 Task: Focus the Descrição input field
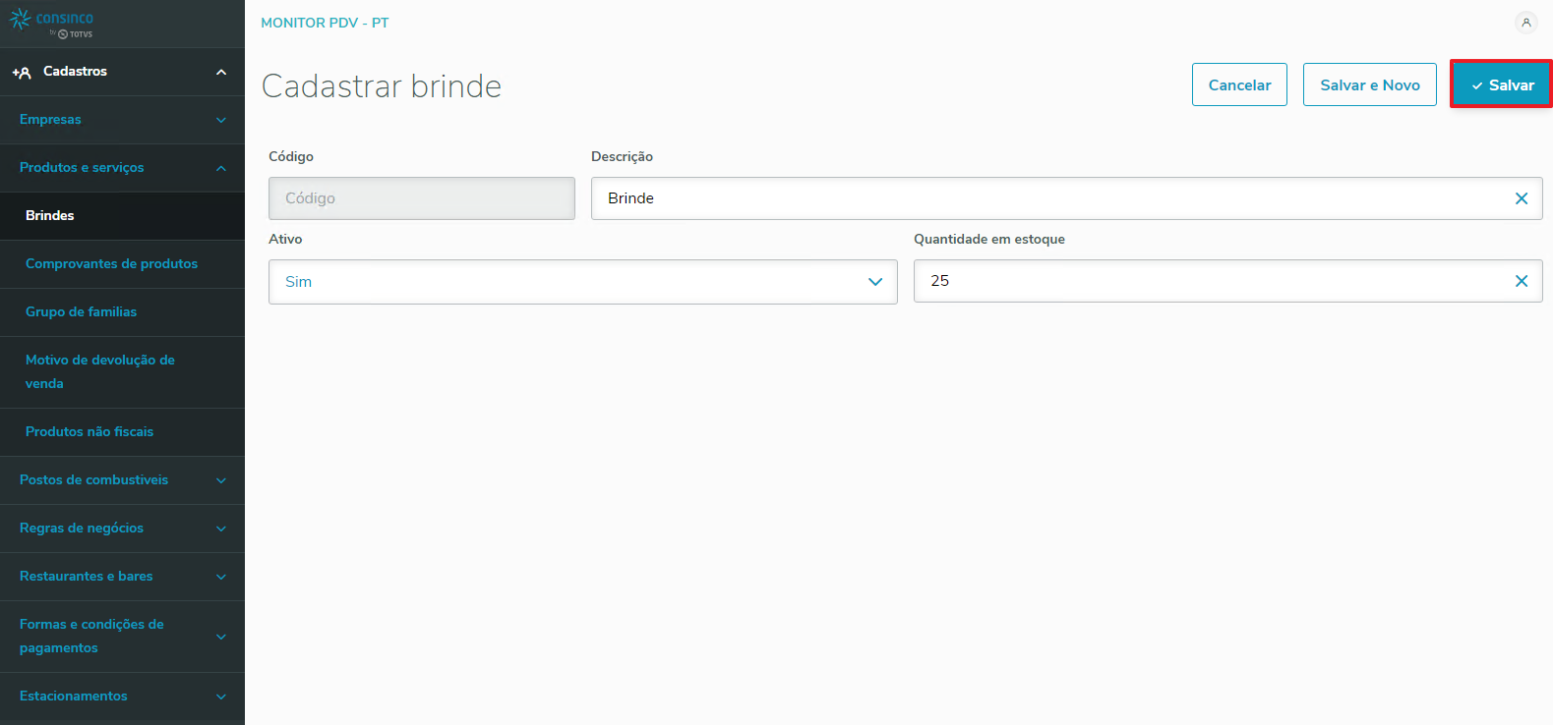tap(1066, 198)
